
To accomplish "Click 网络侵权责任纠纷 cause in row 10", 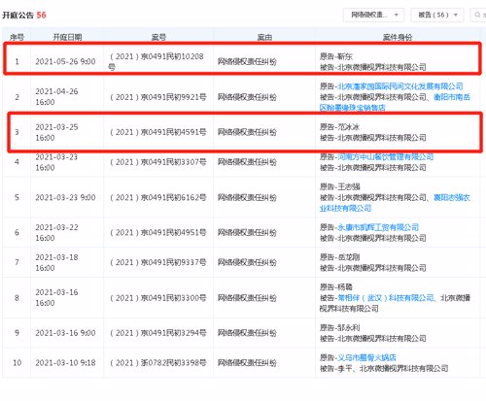I will click(247, 363).
